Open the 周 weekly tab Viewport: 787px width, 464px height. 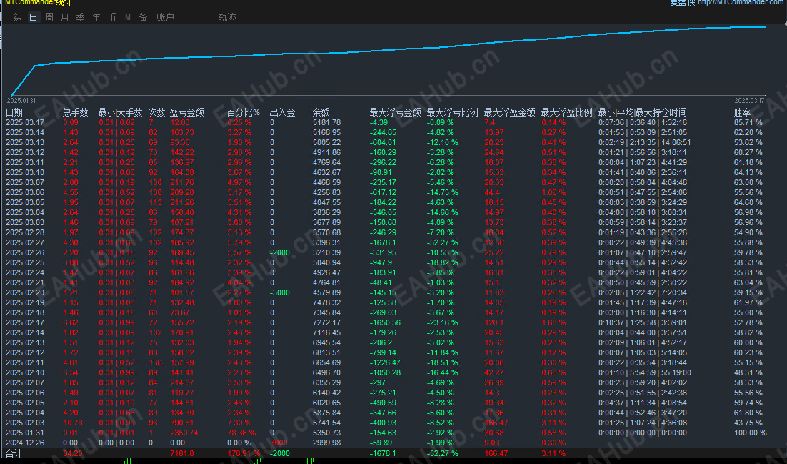[49, 17]
